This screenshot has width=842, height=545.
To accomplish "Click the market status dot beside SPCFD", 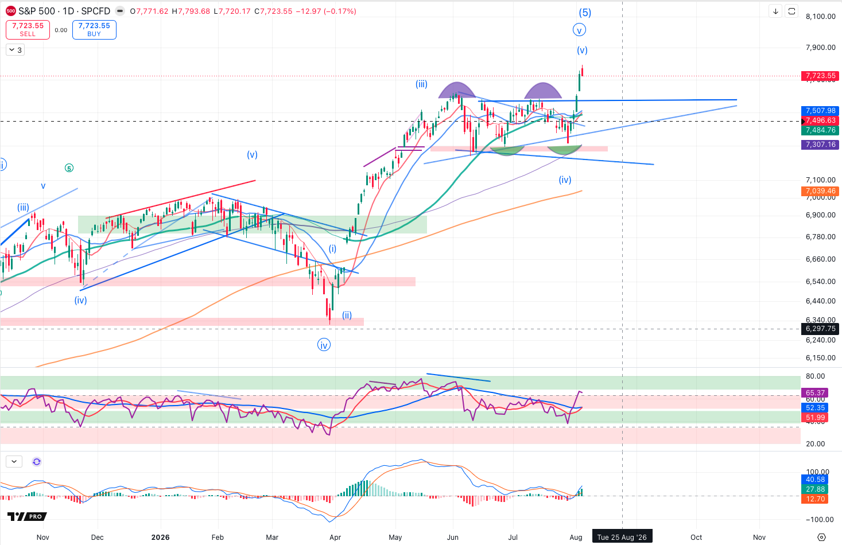I will coord(119,11).
